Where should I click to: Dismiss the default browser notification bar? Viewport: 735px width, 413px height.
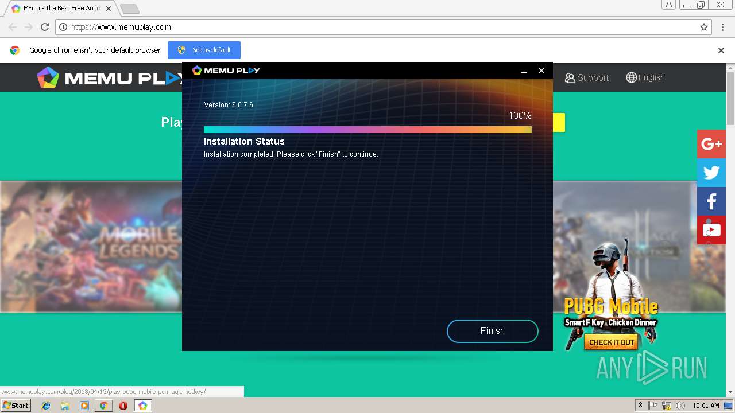tap(721, 50)
